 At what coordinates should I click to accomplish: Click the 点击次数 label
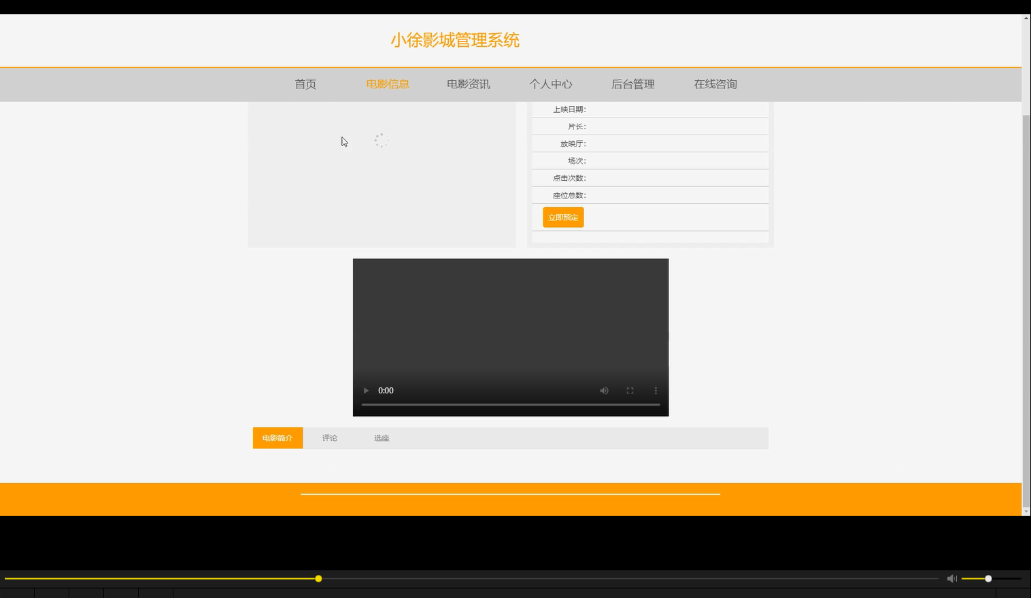click(x=569, y=178)
